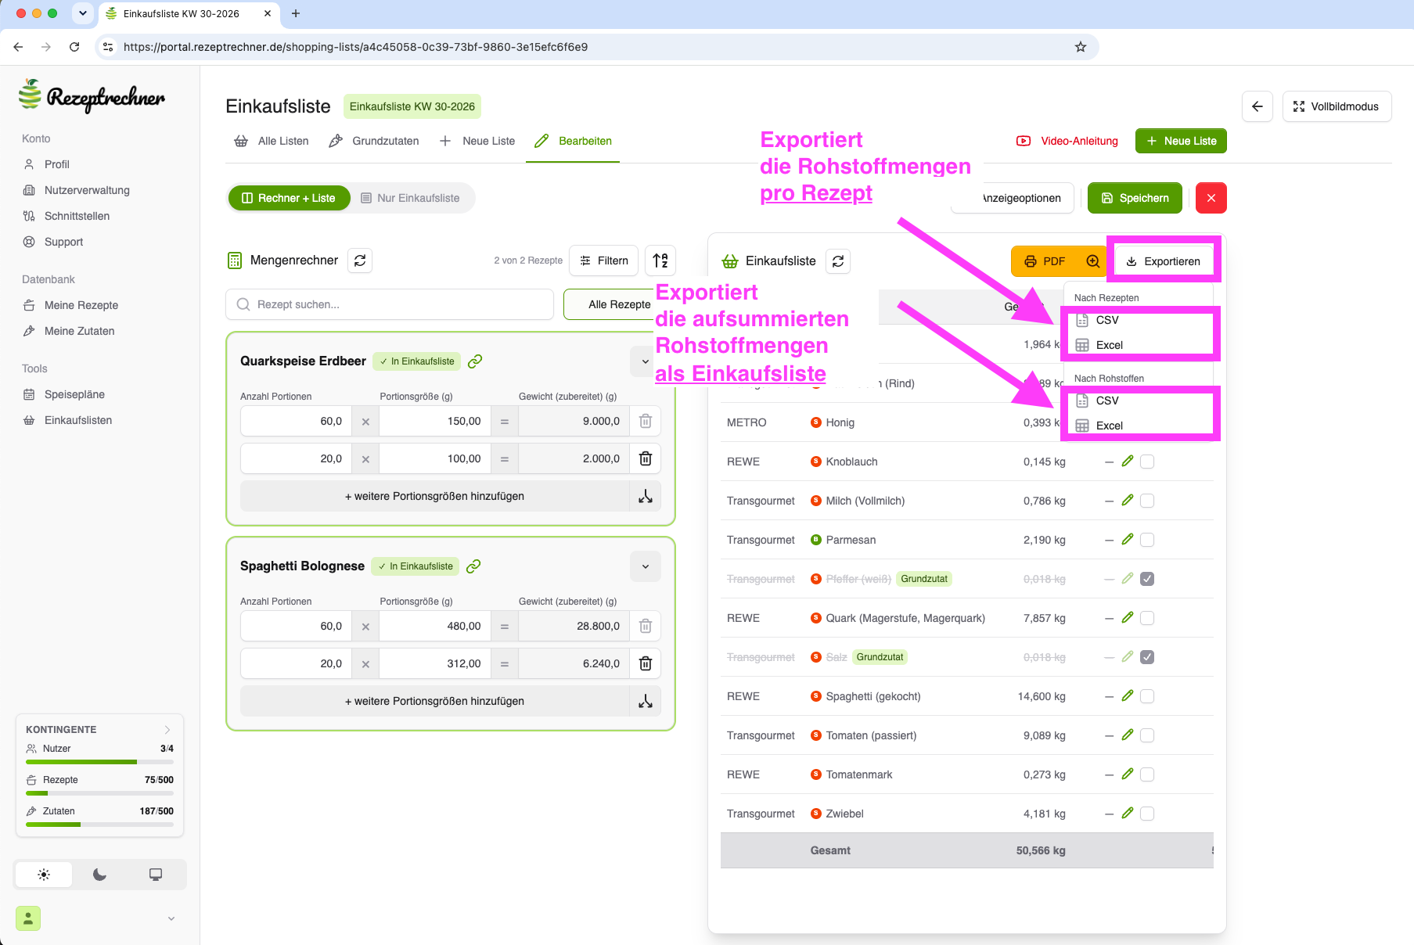
Task: Click the Rezept suchen search field
Action: (390, 304)
